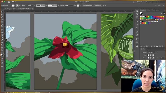This screenshot has width=166, height=93.
Task: Click the Document Setup button
Action: coord(88,6)
